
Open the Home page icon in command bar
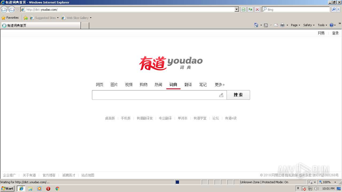point(256,25)
